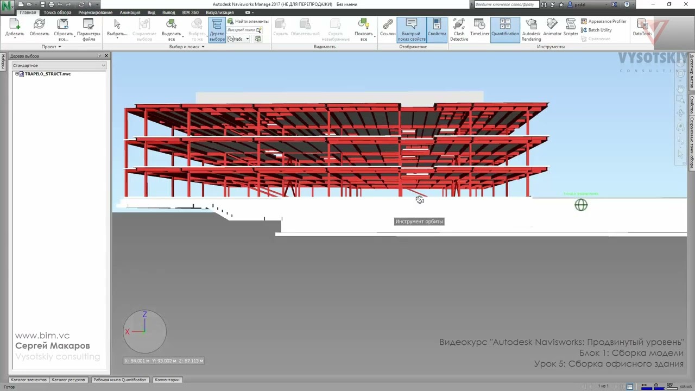Open the Показать все dropdown arrow
Image resolution: width=695 pixels, height=391 pixels.
point(375,36)
